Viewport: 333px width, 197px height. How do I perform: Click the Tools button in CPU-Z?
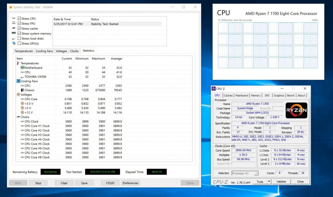[260, 181]
